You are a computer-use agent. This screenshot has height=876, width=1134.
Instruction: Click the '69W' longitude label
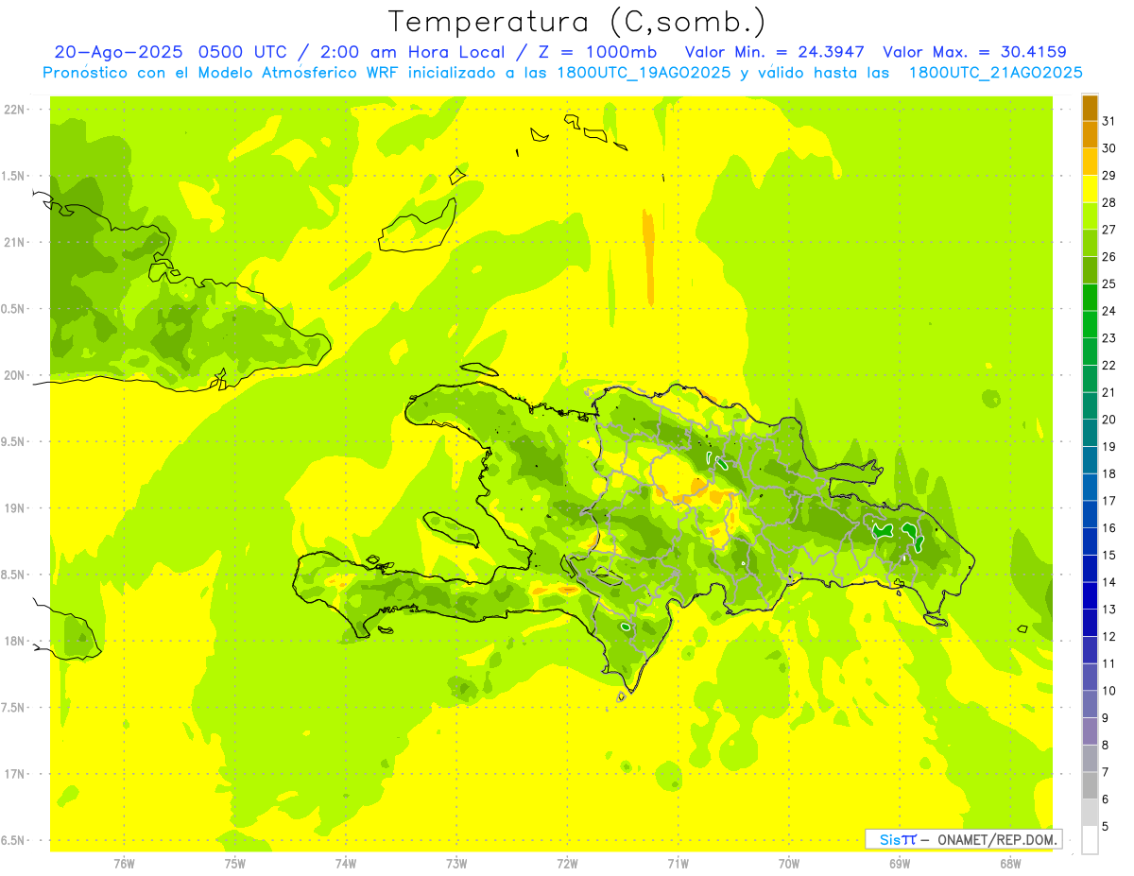[900, 864]
